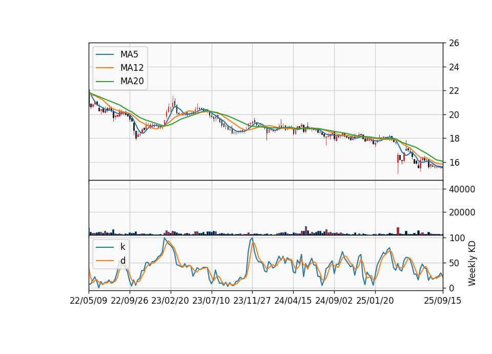Click the 23/02/20 date tick label
This screenshot has width=492, height=354.
point(170,301)
